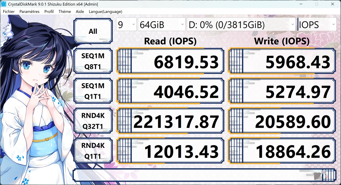The image size is (341, 185).
Task: Open the drive D: selection dropdown
Action: (x=241, y=25)
